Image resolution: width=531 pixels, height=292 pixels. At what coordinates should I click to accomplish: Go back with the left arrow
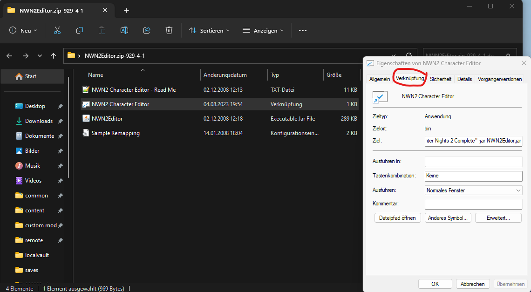[9, 56]
